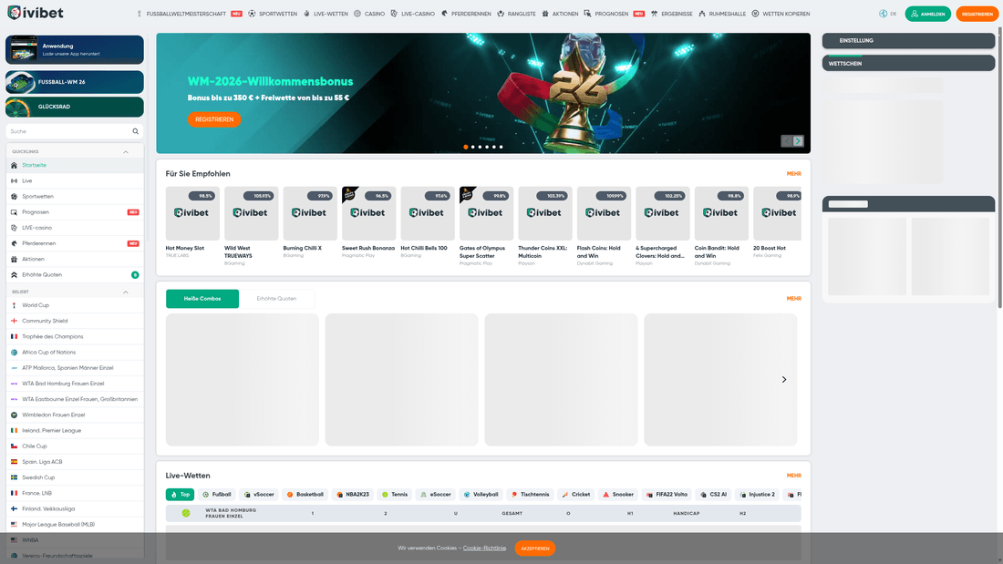Click Mehr link for Für Sie Empfohlen
This screenshot has width=1003, height=564.
tap(794, 174)
